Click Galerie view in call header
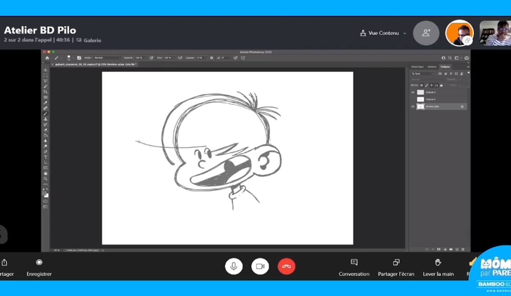The image size is (511, 296). tap(89, 40)
